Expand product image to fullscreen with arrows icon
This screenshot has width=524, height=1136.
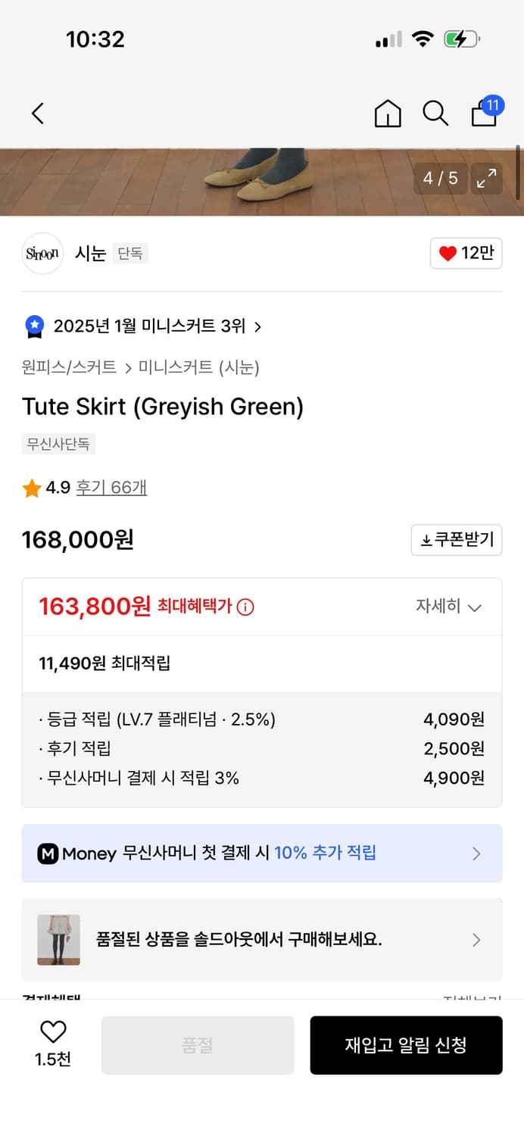tap(487, 179)
